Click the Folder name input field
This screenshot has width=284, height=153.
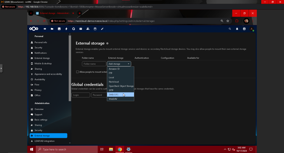pos(94,64)
